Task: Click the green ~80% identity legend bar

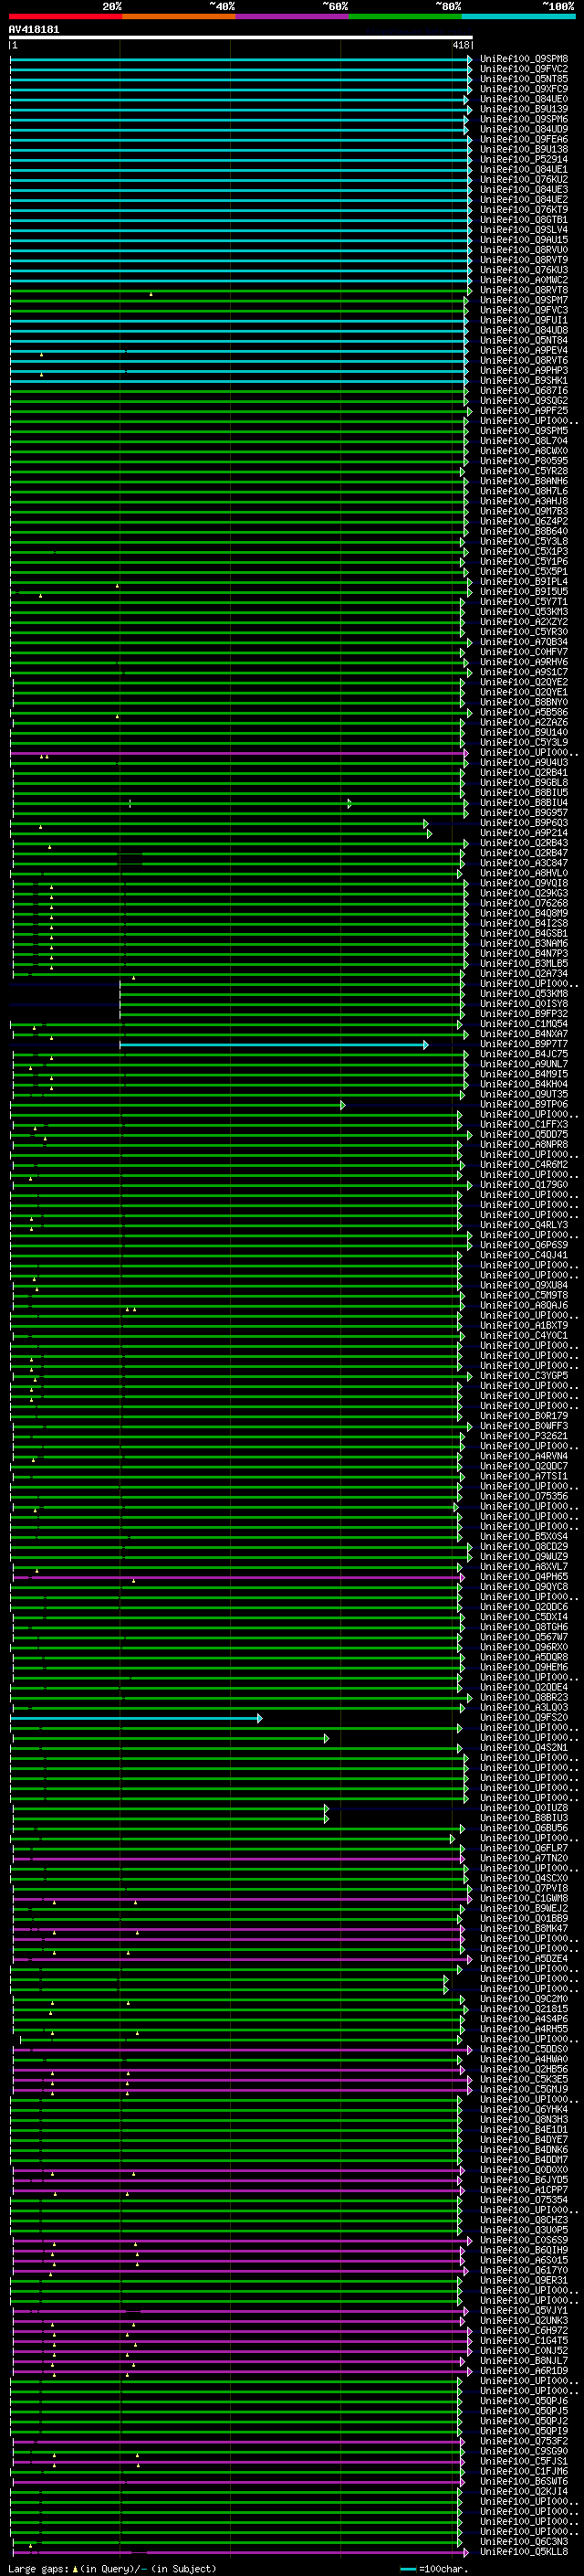Action: click(x=405, y=16)
